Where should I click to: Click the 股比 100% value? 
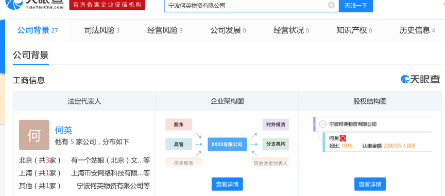(x=347, y=146)
